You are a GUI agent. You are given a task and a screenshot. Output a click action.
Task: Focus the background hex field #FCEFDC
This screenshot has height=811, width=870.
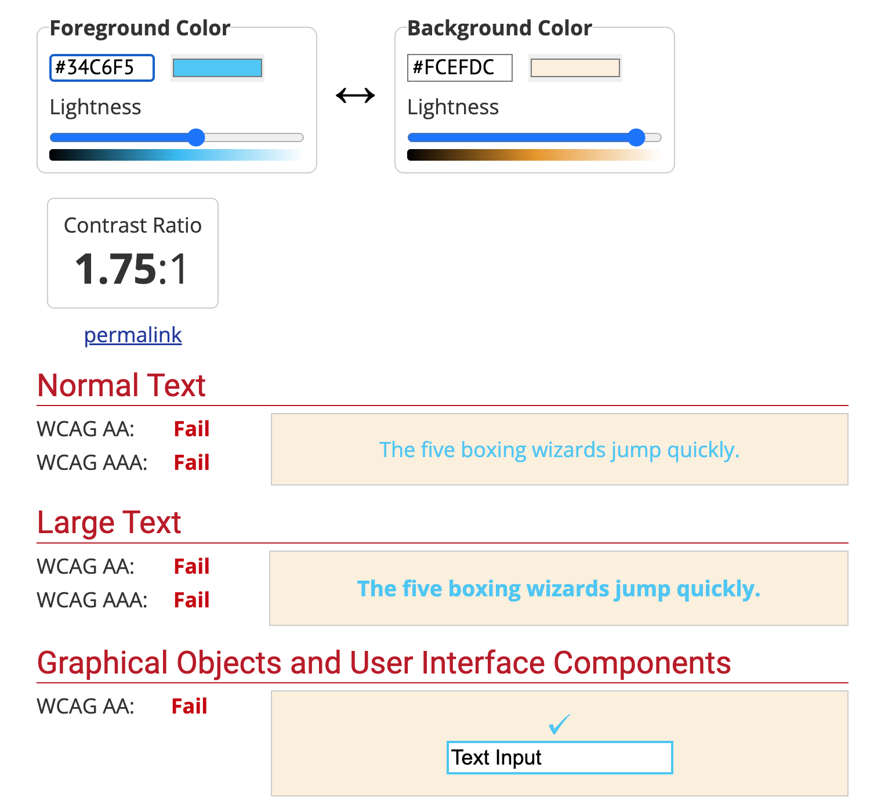459,68
